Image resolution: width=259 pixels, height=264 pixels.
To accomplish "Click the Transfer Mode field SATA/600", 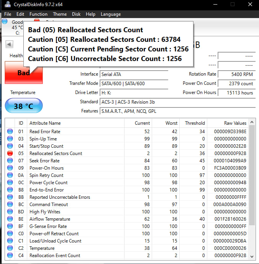I will click(x=134, y=84).
